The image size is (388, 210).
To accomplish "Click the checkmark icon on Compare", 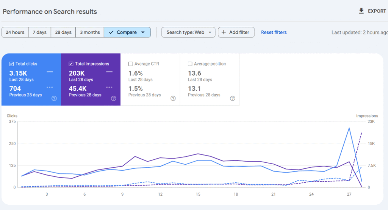I will point(111,33).
